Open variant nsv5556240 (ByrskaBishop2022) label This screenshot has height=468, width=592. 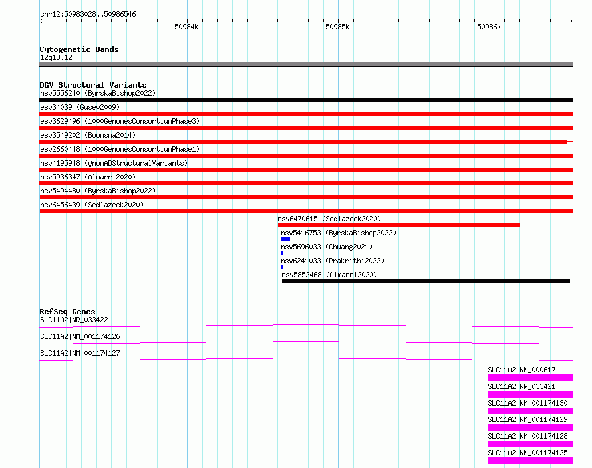(98, 93)
